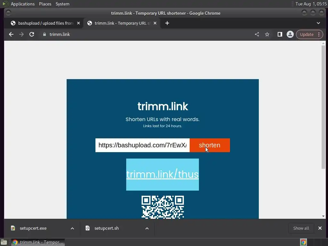
Task: Click the 'Links last for 24 hours.' text
Action: point(162,126)
